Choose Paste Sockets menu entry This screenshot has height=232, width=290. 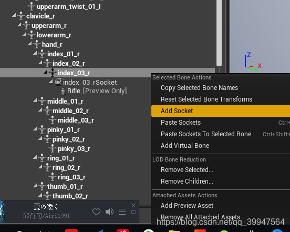tap(221, 123)
